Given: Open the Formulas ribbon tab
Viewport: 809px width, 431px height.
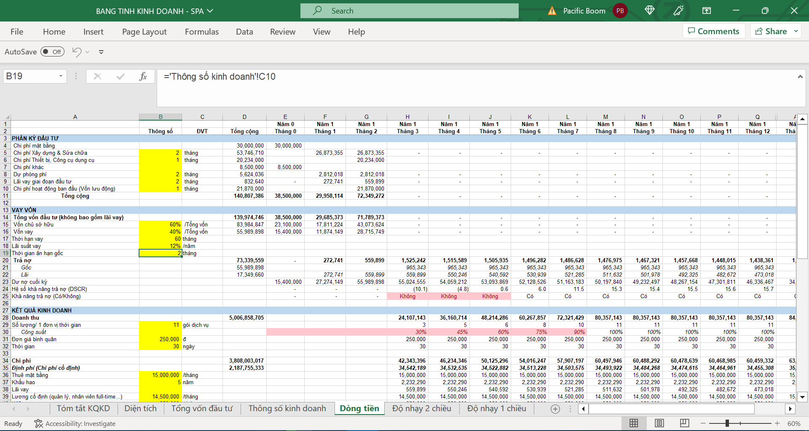Looking at the screenshot, I should [202, 32].
